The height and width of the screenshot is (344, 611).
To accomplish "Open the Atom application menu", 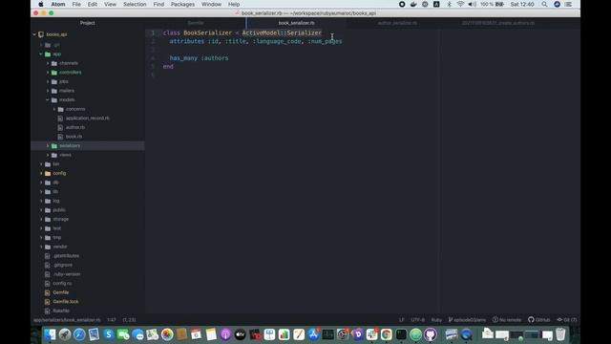I will coord(58,4).
